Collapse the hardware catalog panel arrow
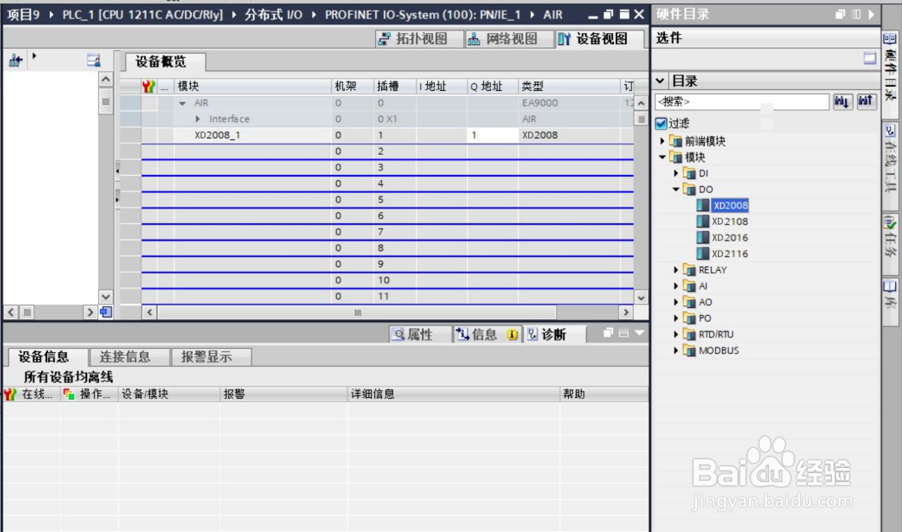The height and width of the screenshot is (532, 902). coord(870,13)
